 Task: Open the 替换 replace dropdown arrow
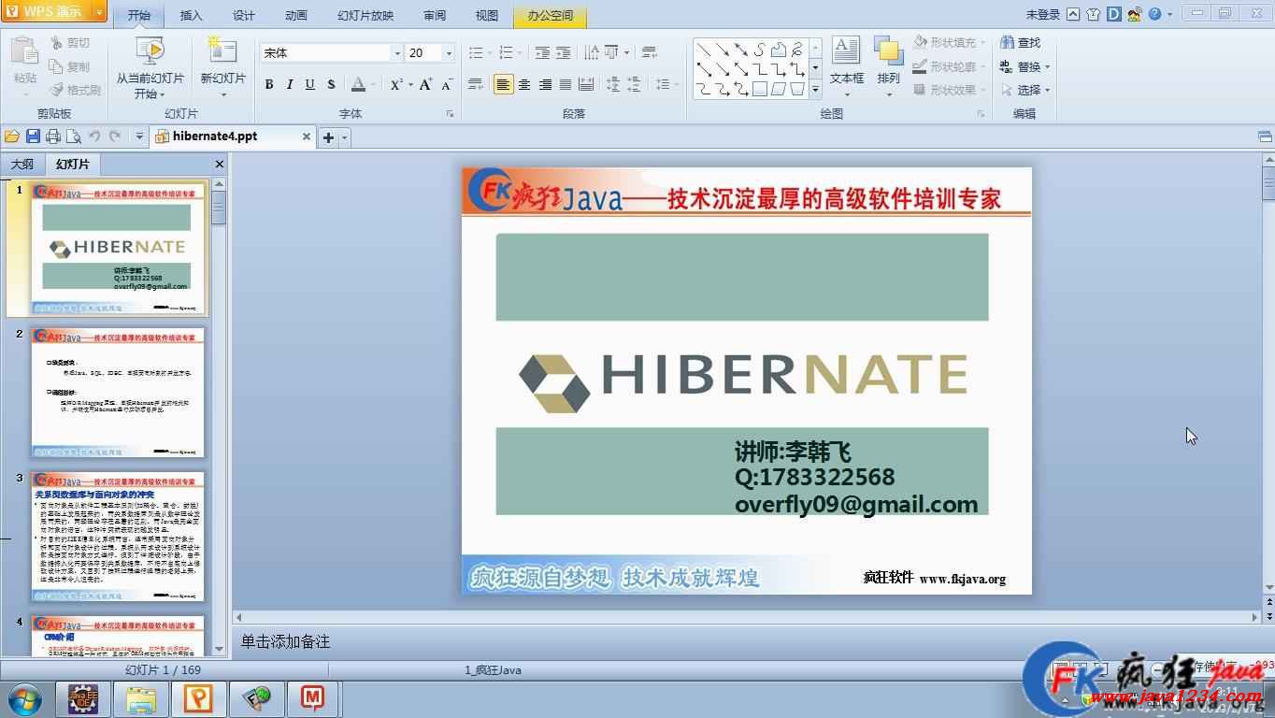1047,67
